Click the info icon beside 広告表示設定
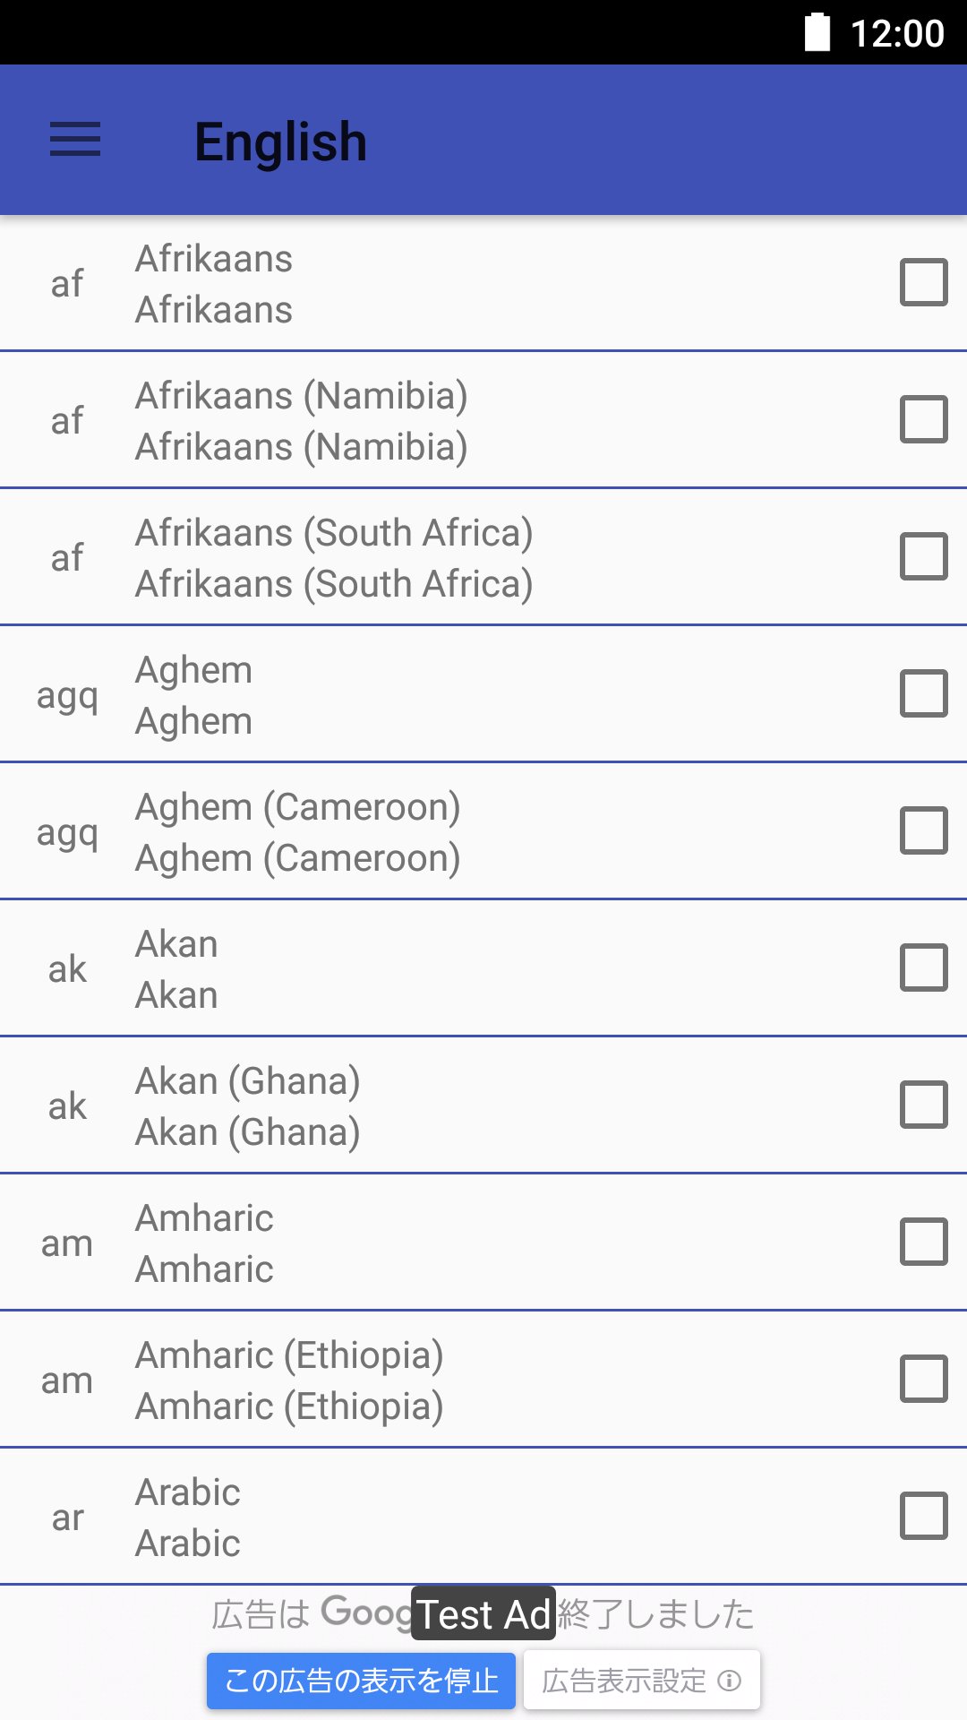 tap(730, 1681)
